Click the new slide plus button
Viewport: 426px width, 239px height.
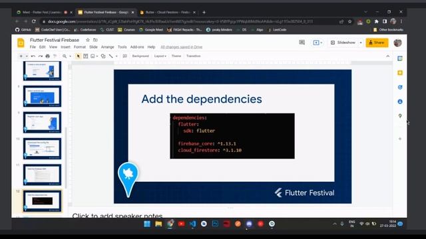21,56
